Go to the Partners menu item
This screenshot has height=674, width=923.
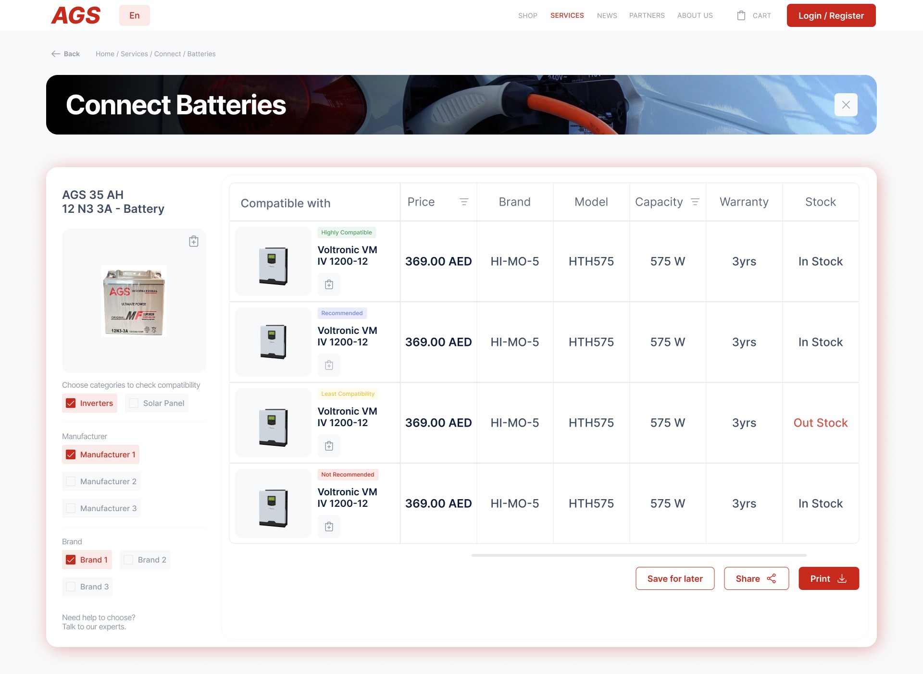pyautogui.click(x=647, y=15)
